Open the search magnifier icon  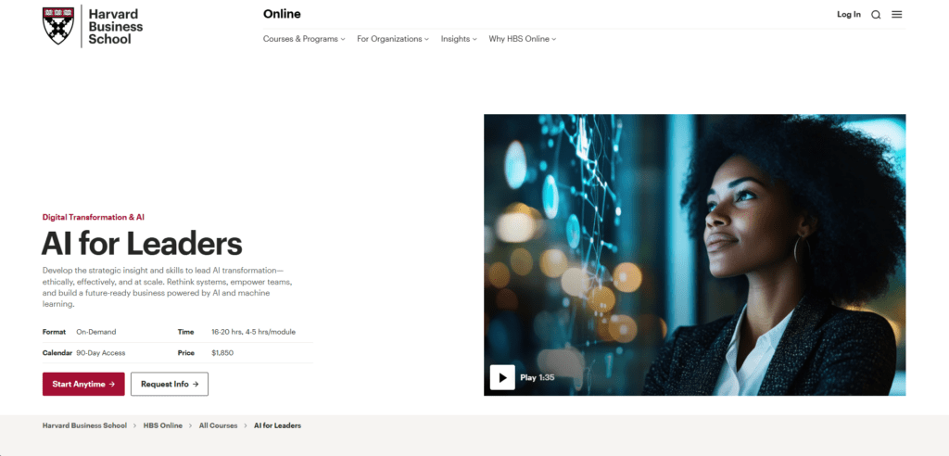(x=876, y=15)
